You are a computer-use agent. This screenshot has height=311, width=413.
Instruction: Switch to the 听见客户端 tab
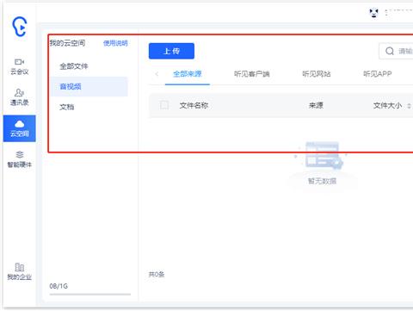coord(251,74)
